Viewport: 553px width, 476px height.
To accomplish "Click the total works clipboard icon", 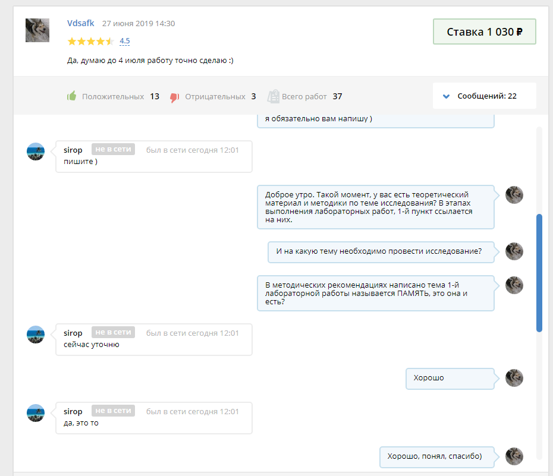I will [274, 96].
